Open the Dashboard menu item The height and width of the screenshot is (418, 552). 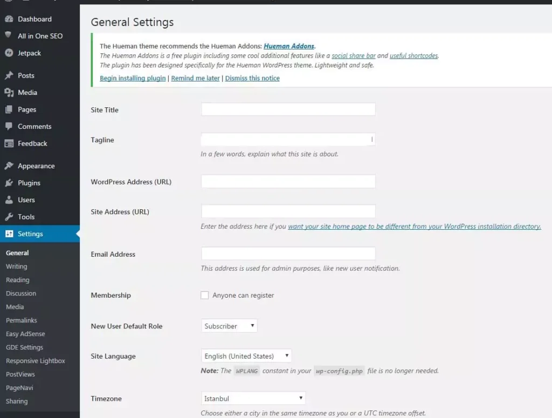(34, 19)
